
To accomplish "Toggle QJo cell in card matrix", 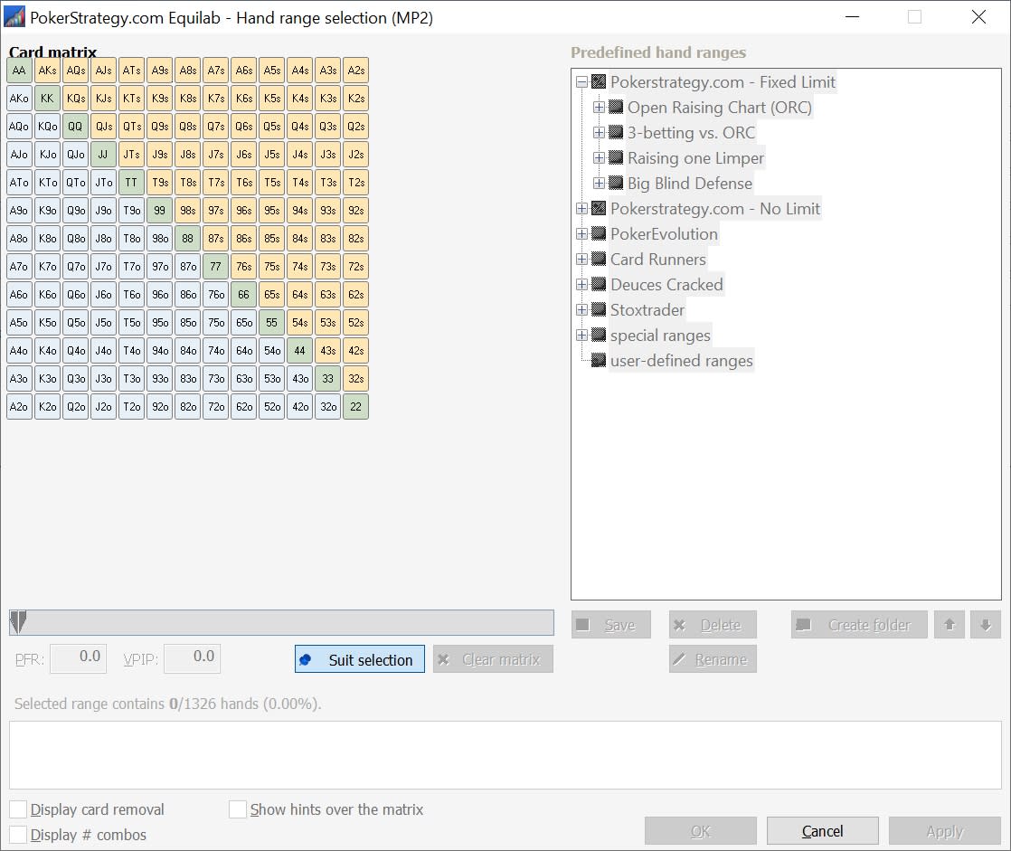I will point(75,155).
